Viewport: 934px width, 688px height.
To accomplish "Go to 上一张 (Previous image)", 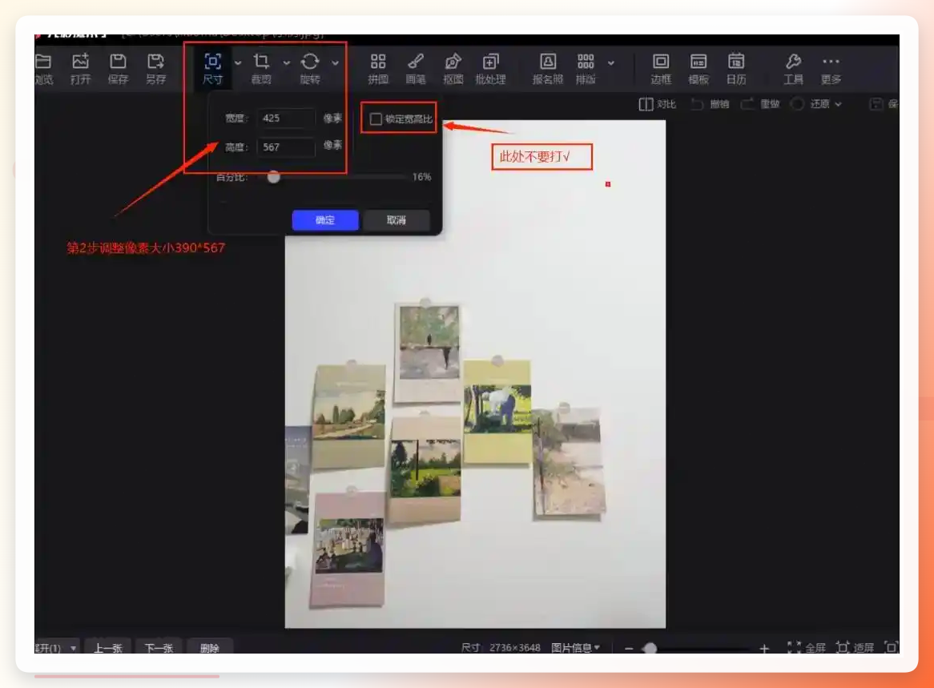I will pyautogui.click(x=108, y=647).
